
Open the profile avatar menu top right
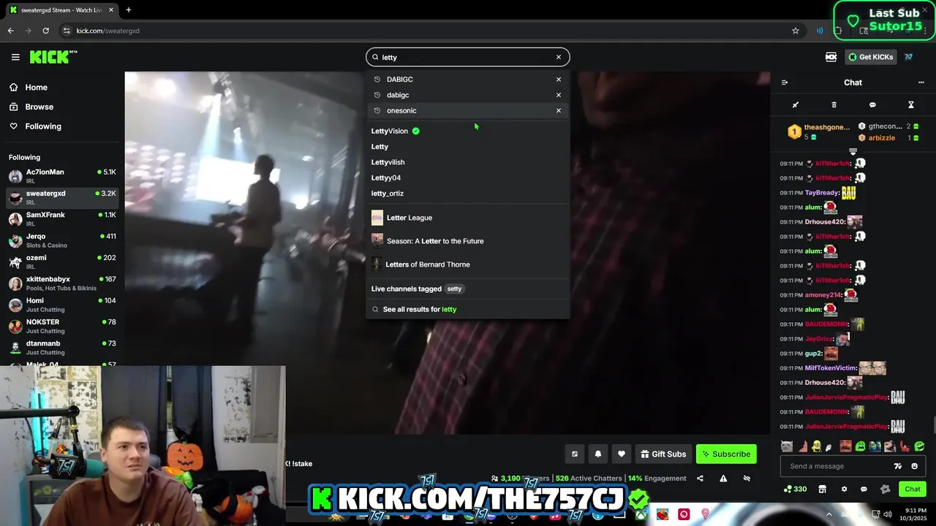click(909, 57)
